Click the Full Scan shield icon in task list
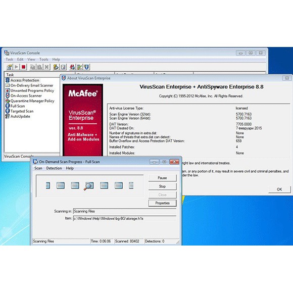Viewport: 293px width, 293px height. point(8,106)
